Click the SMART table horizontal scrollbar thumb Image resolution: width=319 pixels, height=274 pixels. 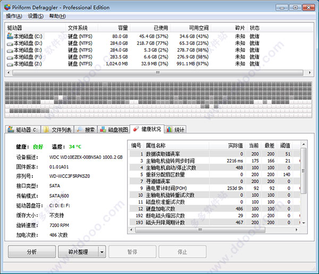click(x=200, y=230)
